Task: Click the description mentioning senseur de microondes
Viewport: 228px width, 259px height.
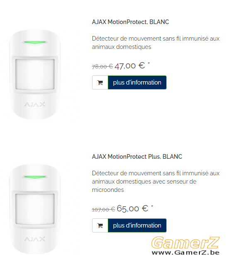Action: coord(155,182)
